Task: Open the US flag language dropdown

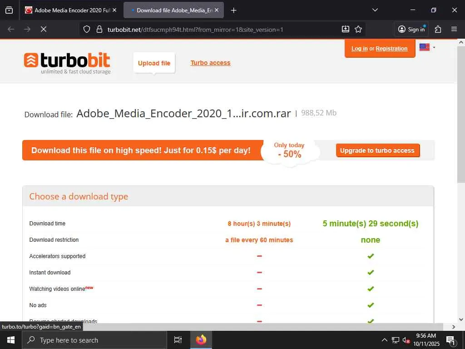Action: [x=427, y=47]
